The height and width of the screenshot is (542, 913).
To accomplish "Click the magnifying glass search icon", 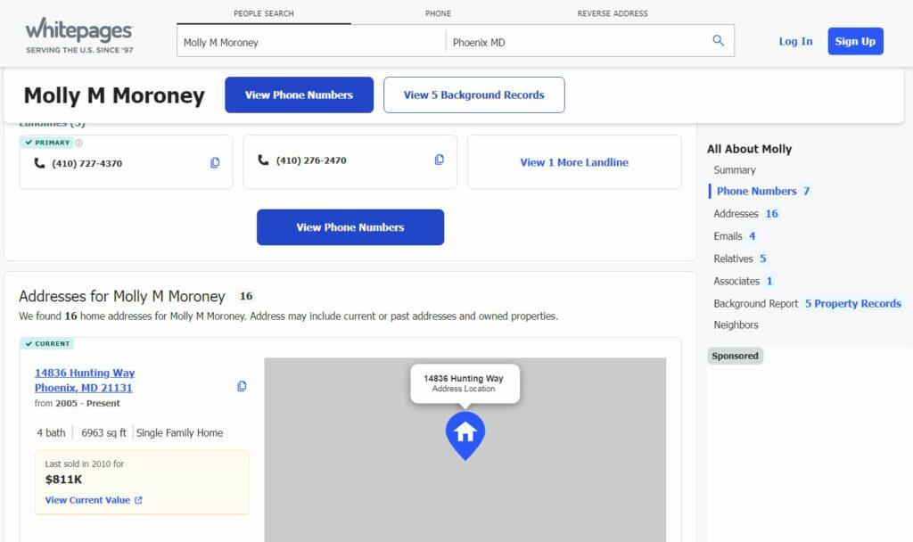I will coord(718,41).
